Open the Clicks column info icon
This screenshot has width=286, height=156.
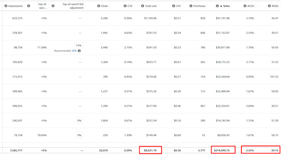99,6
